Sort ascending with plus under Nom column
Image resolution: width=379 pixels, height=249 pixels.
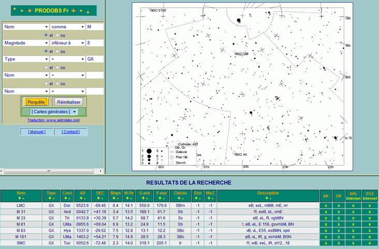(x=19, y=198)
